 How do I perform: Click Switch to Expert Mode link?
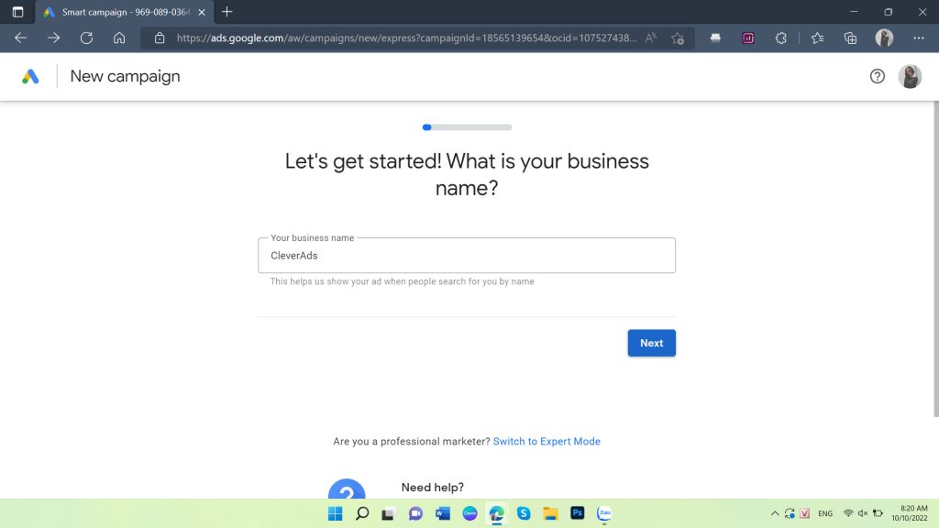pos(547,441)
